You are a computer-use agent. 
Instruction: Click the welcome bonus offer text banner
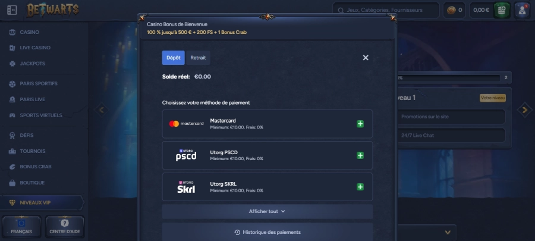pyautogui.click(x=197, y=32)
